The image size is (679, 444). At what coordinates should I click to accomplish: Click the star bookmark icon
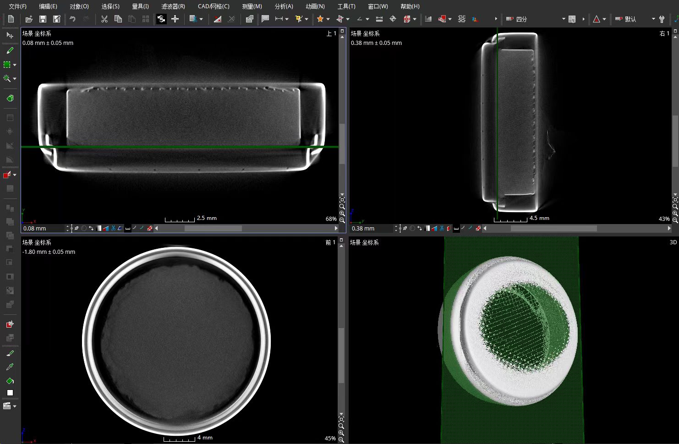pos(320,19)
